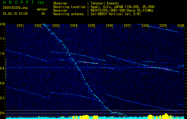Click the meteor count value 36
187x119 pixels.
click(x=43, y=14)
